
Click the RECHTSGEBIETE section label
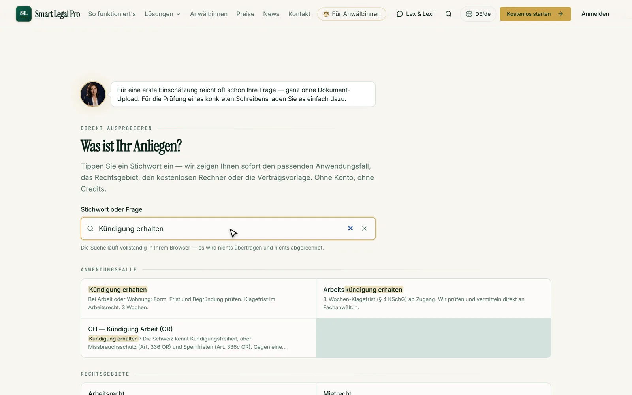click(x=105, y=374)
